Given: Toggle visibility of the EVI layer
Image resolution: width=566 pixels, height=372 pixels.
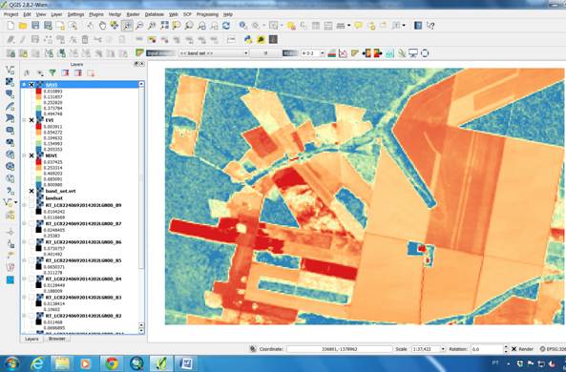Looking at the screenshot, I should [31, 120].
